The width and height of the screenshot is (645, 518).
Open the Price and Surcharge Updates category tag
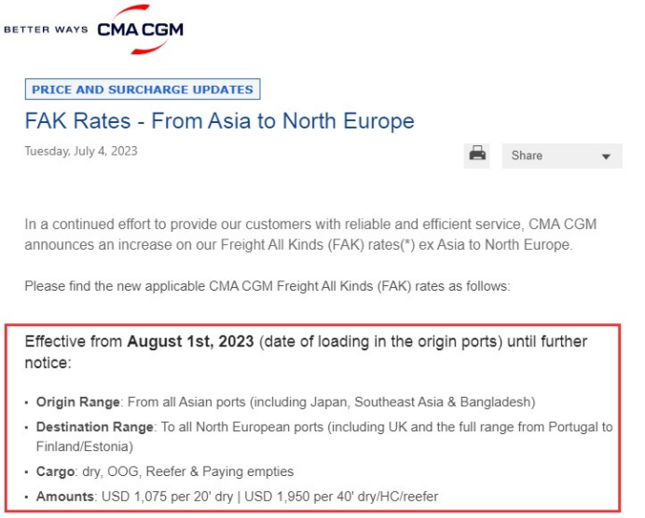(x=143, y=89)
